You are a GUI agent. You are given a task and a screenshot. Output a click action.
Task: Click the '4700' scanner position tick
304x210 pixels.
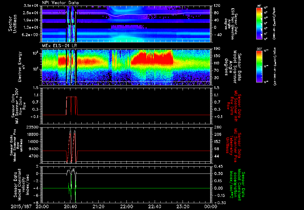click(x=34, y=156)
